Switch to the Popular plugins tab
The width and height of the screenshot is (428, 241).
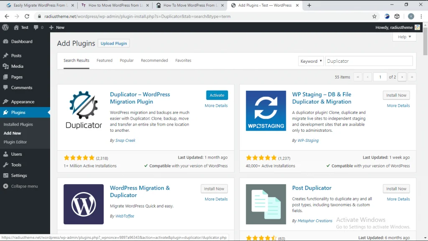127,60
